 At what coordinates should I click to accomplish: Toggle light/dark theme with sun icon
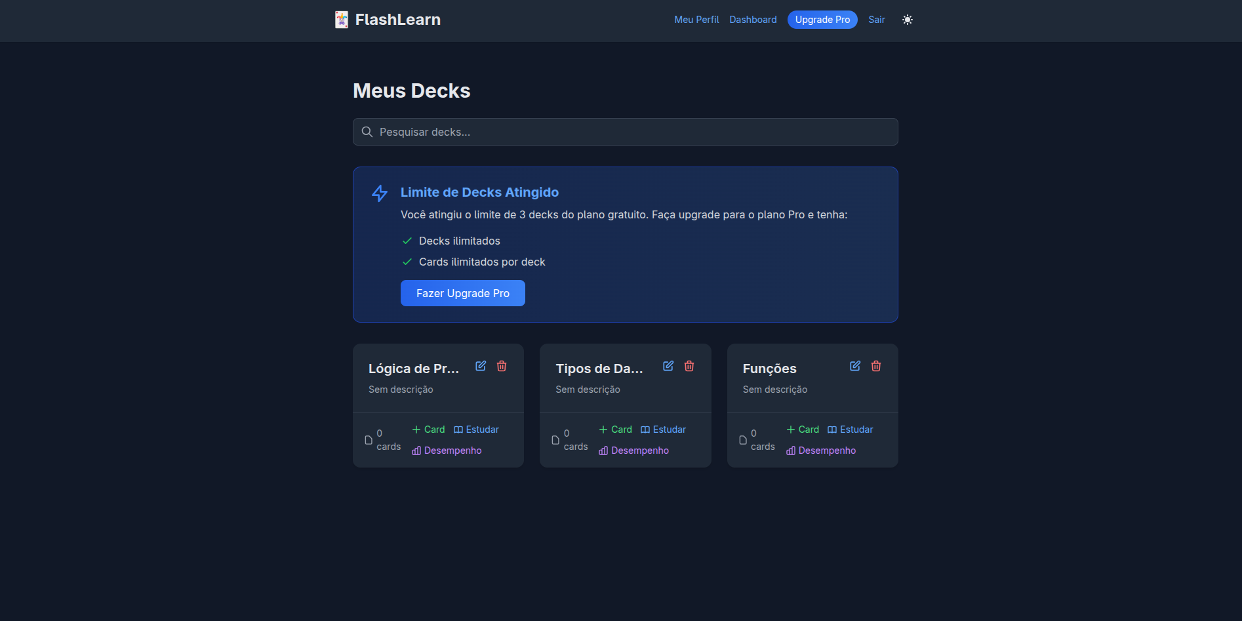[908, 20]
